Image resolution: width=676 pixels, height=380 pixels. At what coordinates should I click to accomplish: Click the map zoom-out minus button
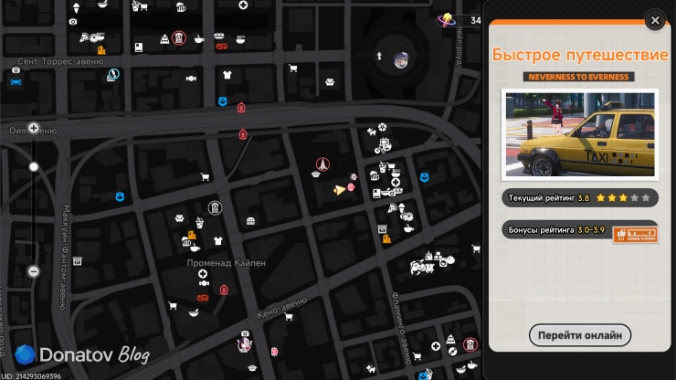click(x=34, y=271)
